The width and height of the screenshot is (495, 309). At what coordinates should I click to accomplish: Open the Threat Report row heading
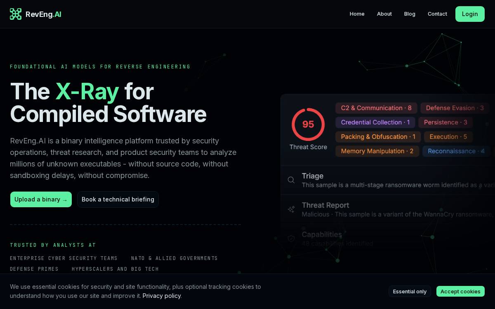[x=325, y=205]
